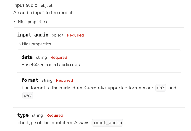Click the input_audio code chip after 'Always'
The image size is (191, 131).
point(107,123)
